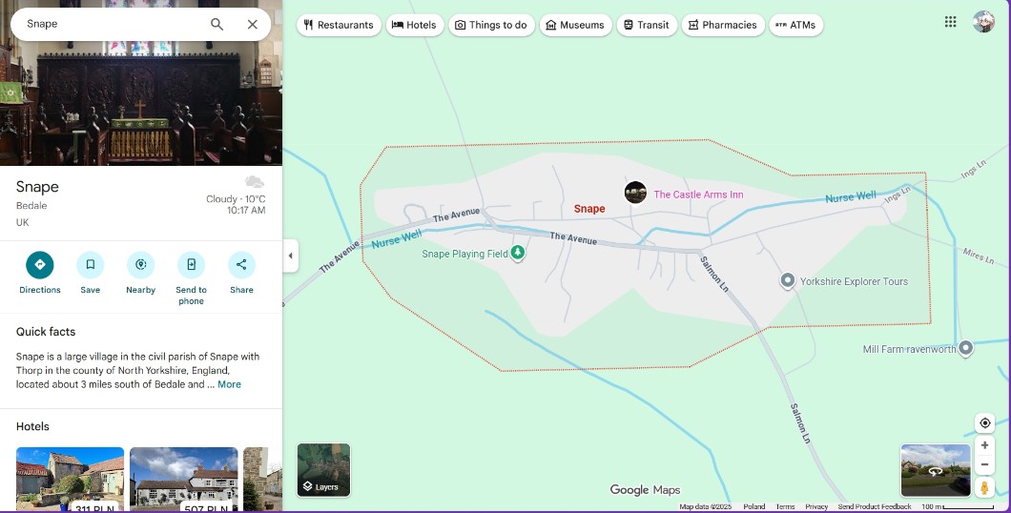Click the search magnifier icon

pyautogui.click(x=217, y=25)
